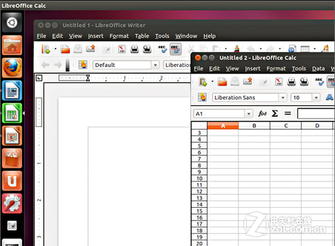The width and height of the screenshot is (335, 246).
Task: Open the Data menu in Calc
Action: point(318,68)
